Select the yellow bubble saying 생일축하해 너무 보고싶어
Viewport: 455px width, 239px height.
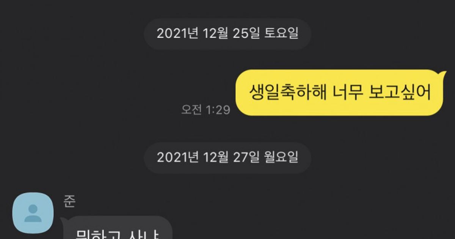pyautogui.click(x=339, y=92)
